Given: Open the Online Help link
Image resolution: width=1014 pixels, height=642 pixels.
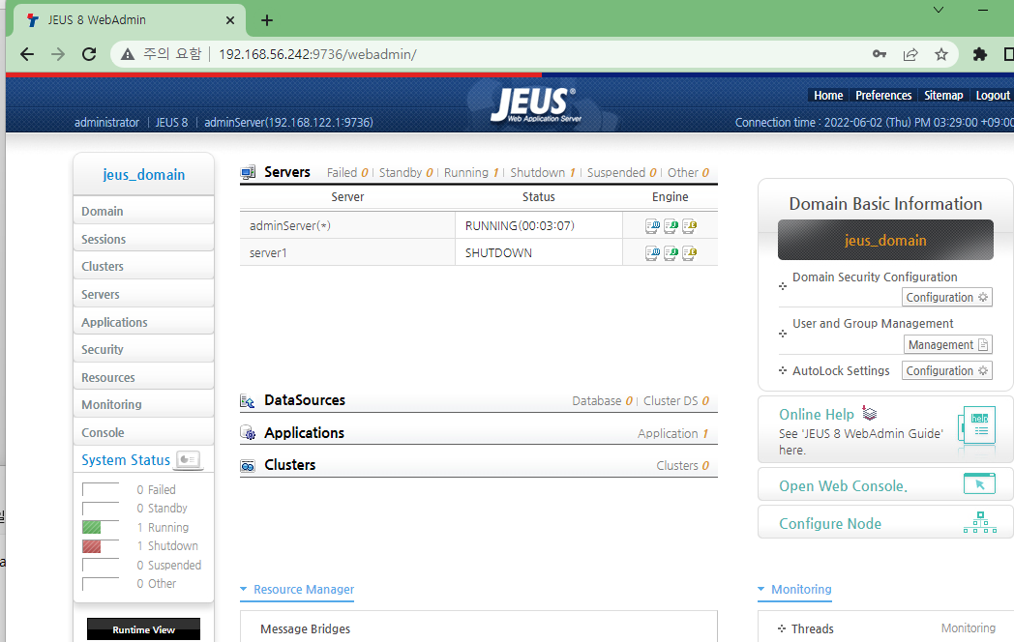Looking at the screenshot, I should tap(816, 415).
